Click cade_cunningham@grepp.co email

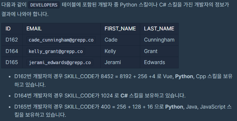tap(61, 40)
